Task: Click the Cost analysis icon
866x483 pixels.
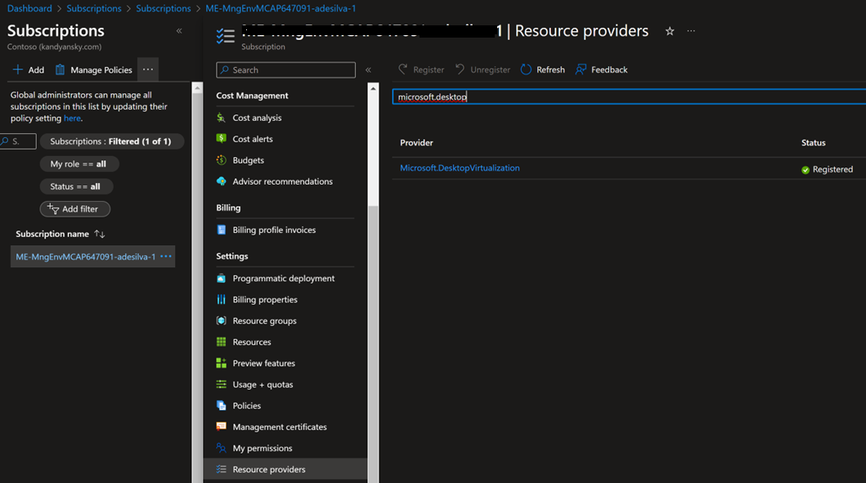Action: tap(221, 118)
